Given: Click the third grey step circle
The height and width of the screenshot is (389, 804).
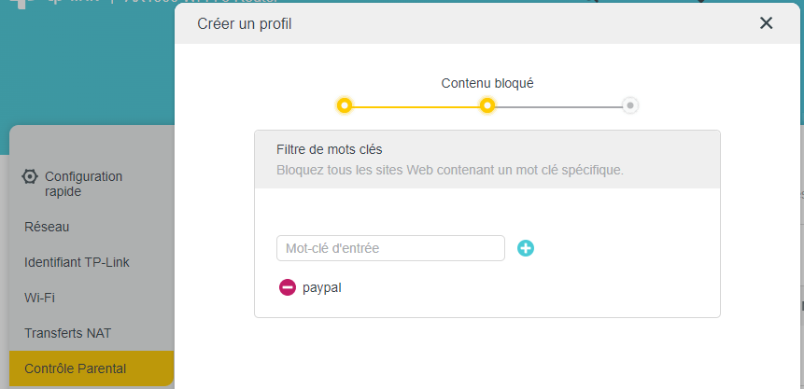Looking at the screenshot, I should pos(630,105).
